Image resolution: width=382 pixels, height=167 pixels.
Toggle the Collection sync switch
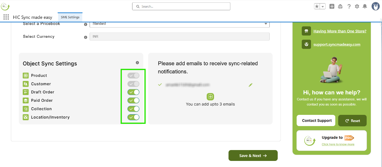(x=133, y=109)
